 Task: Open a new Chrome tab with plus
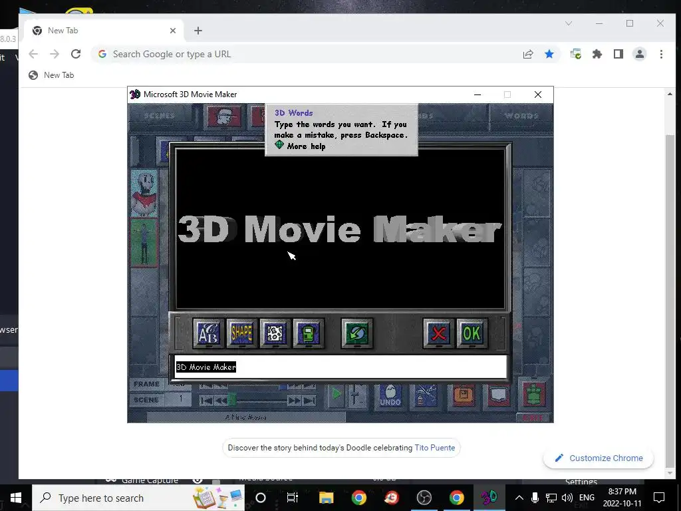[198, 31]
